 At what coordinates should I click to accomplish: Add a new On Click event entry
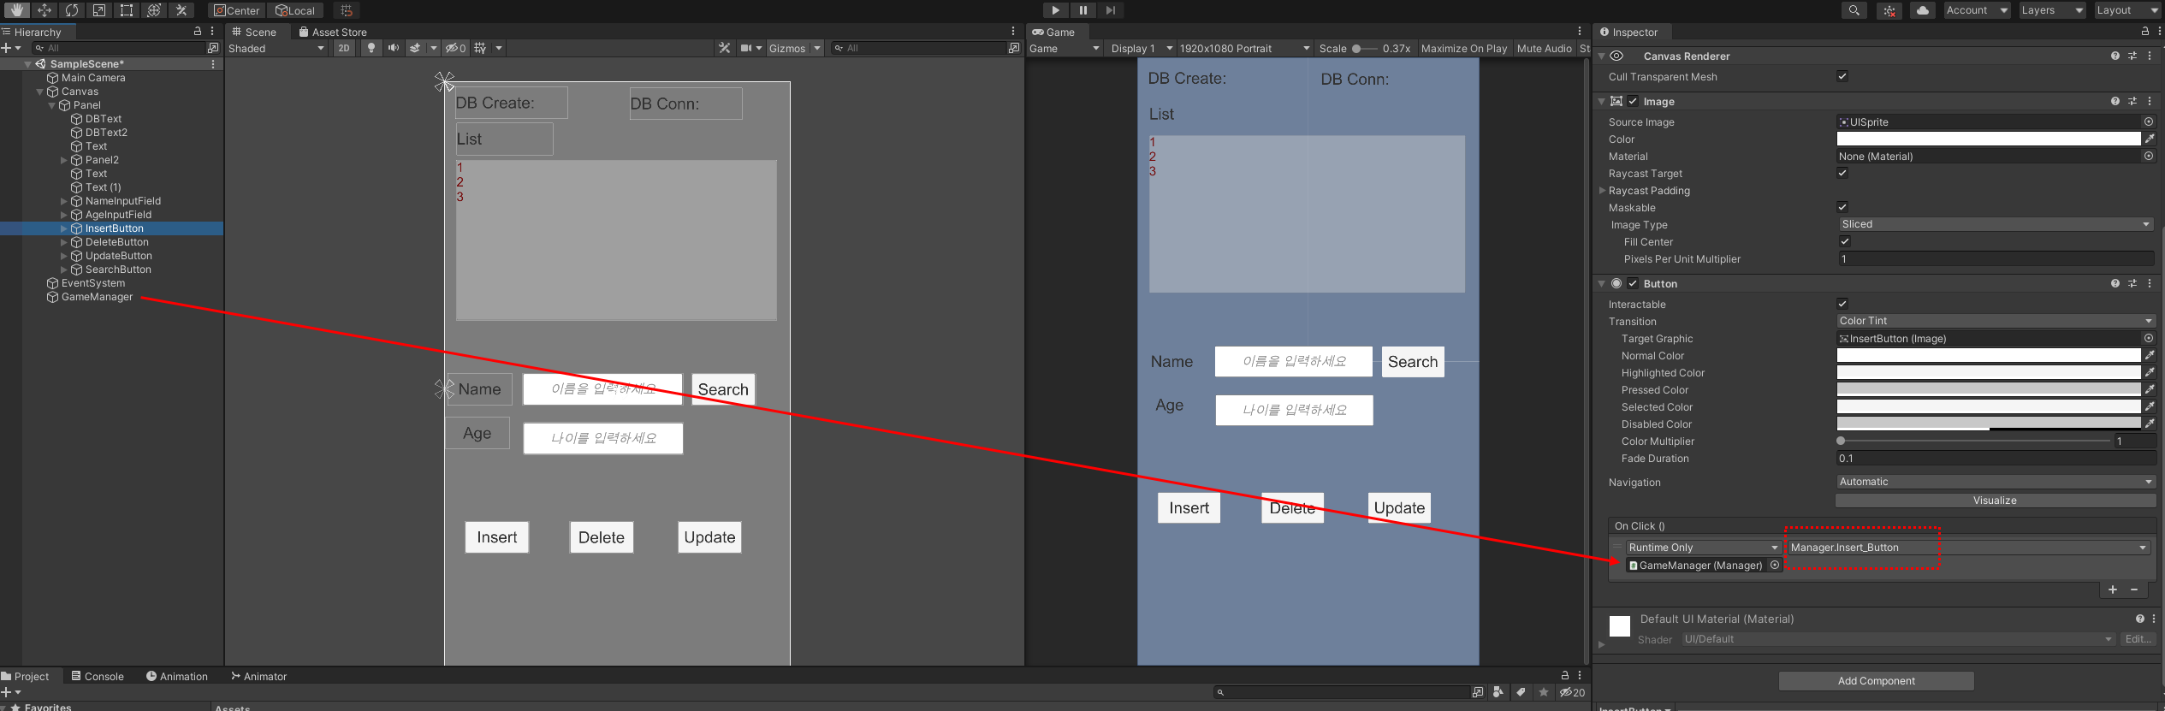(x=2113, y=590)
